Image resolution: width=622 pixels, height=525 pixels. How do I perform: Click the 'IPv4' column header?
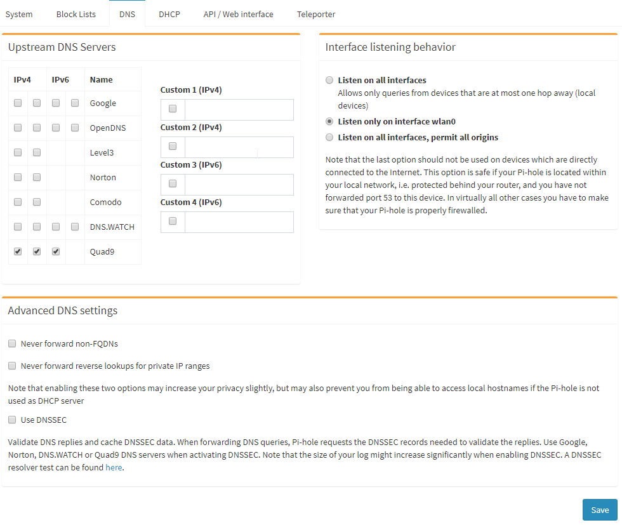(22, 80)
